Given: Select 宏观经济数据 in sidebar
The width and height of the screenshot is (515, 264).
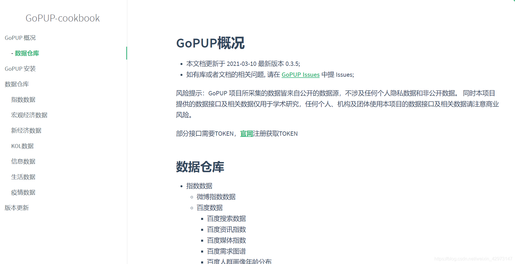Looking at the screenshot, I should pyautogui.click(x=29, y=115).
